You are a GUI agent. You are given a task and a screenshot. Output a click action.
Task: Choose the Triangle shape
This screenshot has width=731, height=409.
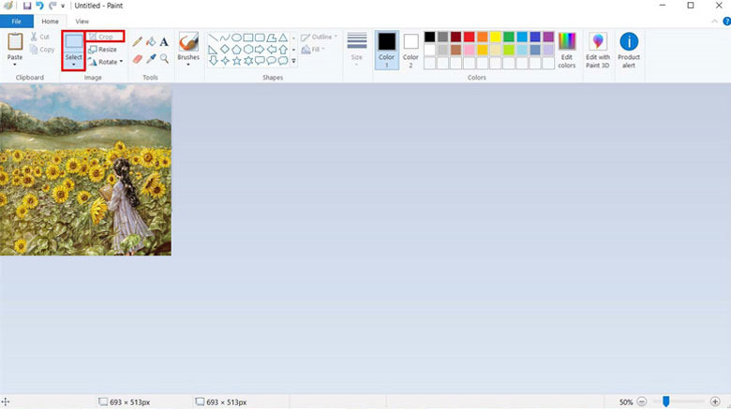[x=283, y=37]
